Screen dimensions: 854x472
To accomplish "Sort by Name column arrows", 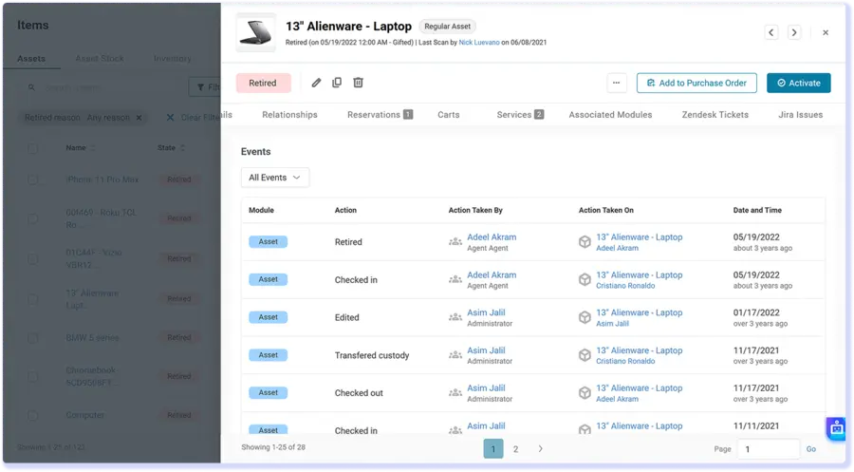I will coord(92,148).
